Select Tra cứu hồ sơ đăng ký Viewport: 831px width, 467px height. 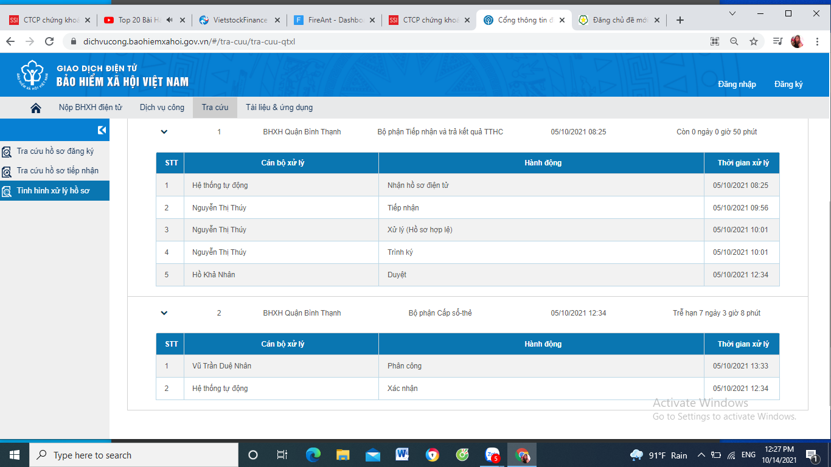[55, 151]
